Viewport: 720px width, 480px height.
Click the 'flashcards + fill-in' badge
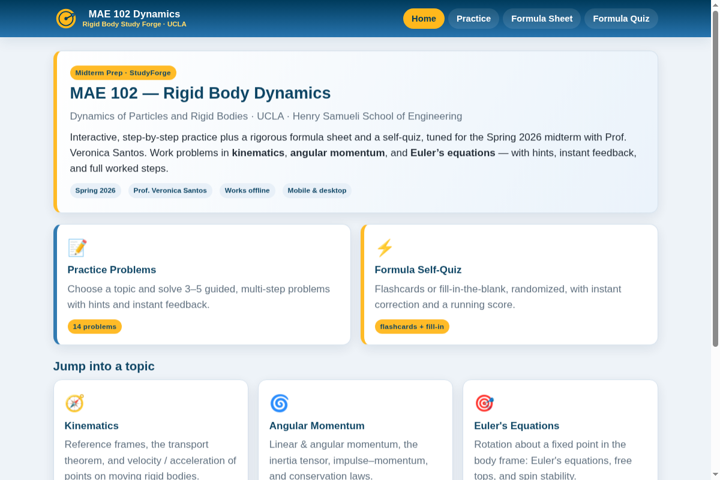(412, 326)
